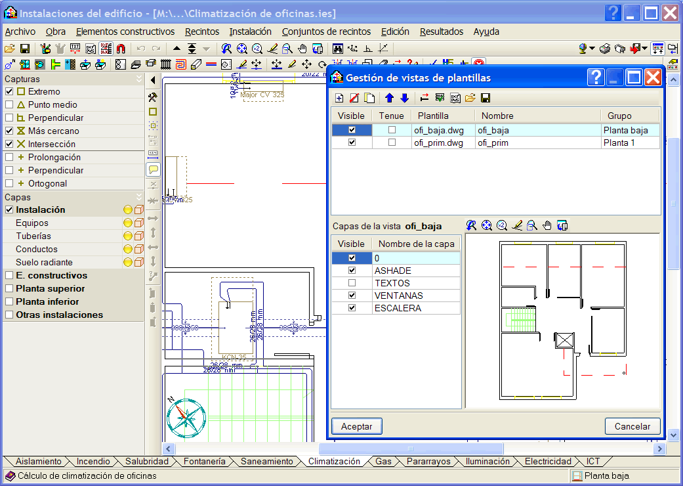The image size is (683, 486).
Task: Click the Grupo column header
Action: (631, 116)
